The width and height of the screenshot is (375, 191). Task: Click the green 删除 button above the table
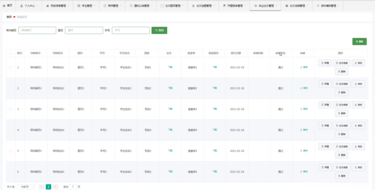click(x=359, y=42)
